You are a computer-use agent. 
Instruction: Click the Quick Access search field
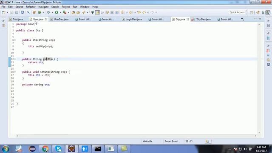237,12
